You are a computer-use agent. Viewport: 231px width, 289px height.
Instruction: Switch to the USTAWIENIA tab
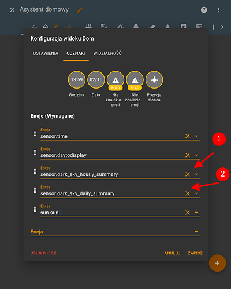click(x=46, y=53)
